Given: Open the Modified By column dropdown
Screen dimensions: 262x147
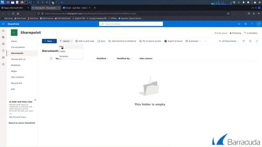Looking at the screenshot, I should 124,58.
